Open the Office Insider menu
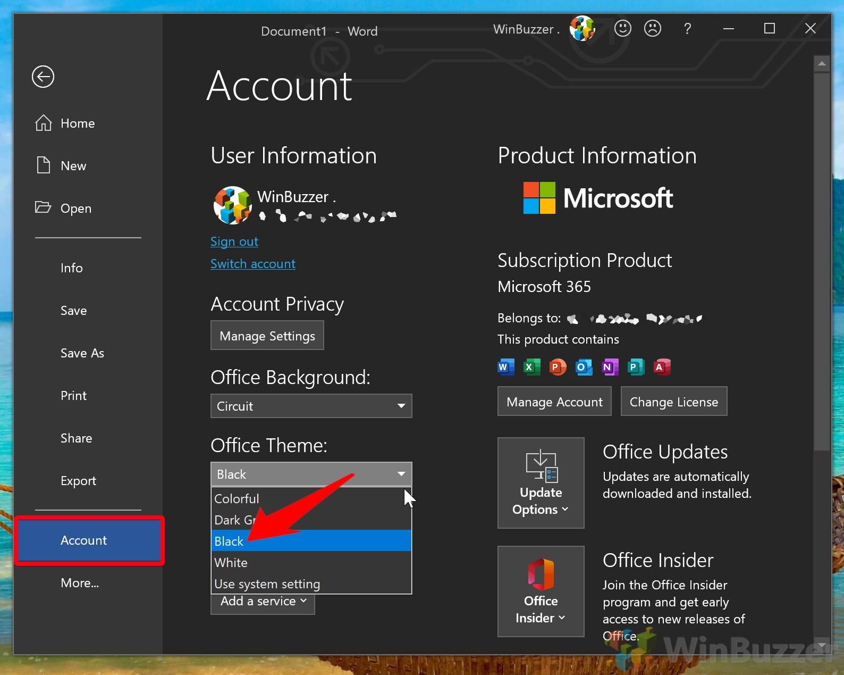Screen dimensions: 844x675 click(541, 591)
